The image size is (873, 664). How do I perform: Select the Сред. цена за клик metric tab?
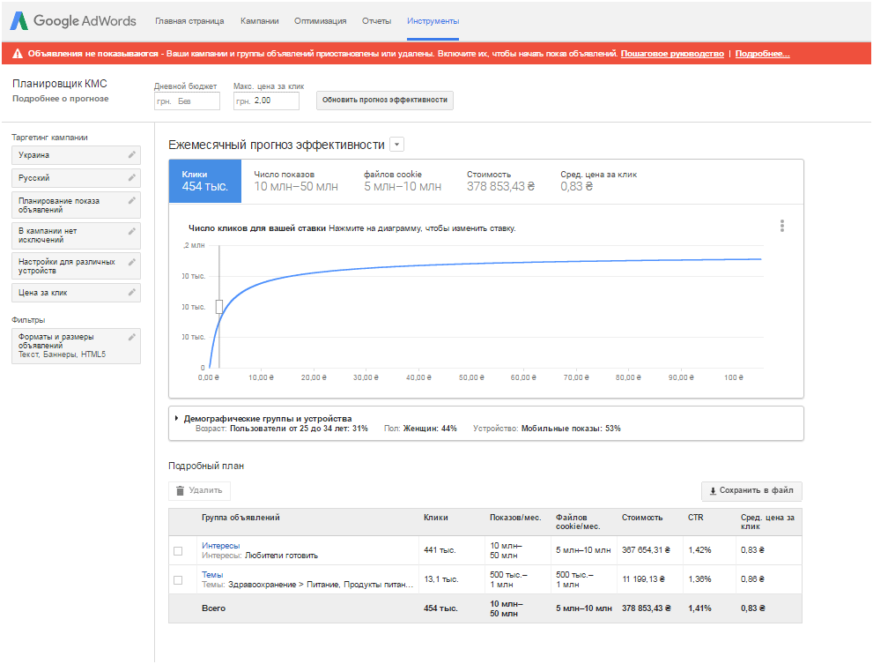point(598,181)
